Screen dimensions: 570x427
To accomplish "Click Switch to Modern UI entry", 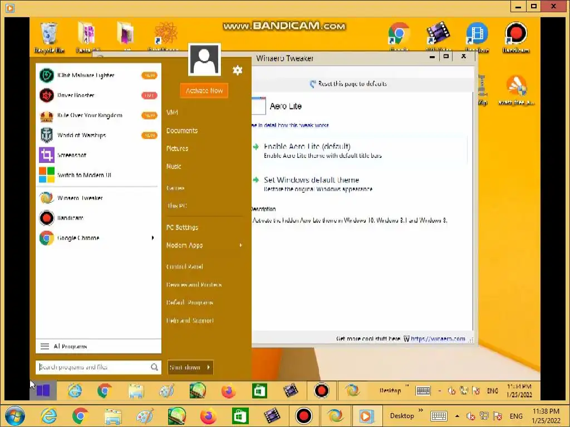I will pos(98,175).
